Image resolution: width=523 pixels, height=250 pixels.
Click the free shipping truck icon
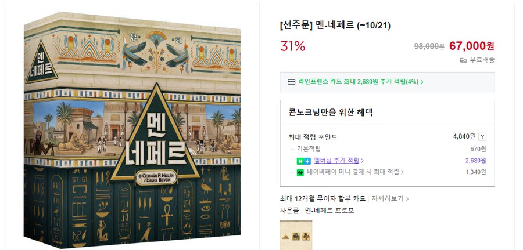click(463, 60)
